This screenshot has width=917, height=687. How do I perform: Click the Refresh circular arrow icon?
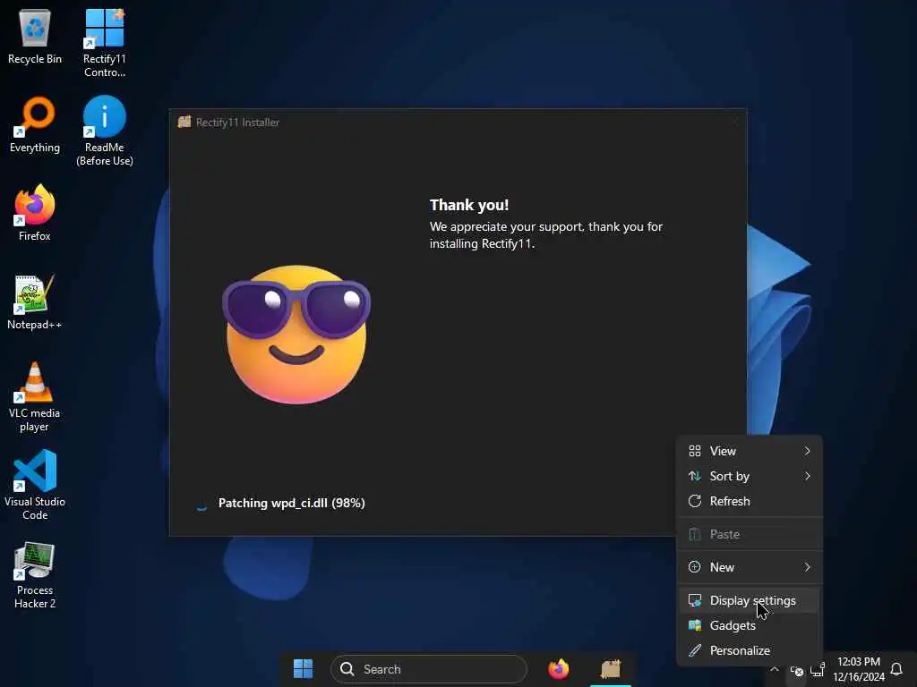coord(695,501)
